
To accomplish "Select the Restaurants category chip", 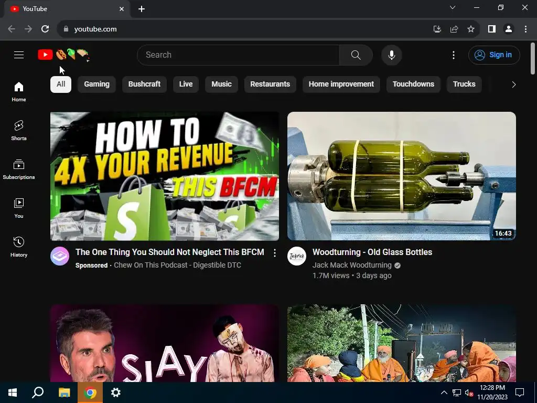I will tap(270, 84).
